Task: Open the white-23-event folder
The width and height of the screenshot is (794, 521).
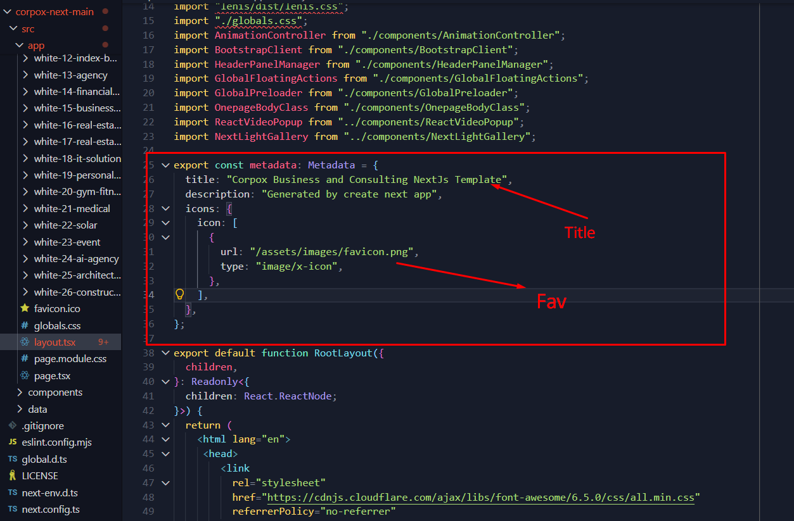Action: pos(67,242)
